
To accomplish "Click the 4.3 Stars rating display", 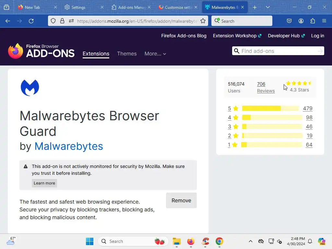I will click(299, 87).
